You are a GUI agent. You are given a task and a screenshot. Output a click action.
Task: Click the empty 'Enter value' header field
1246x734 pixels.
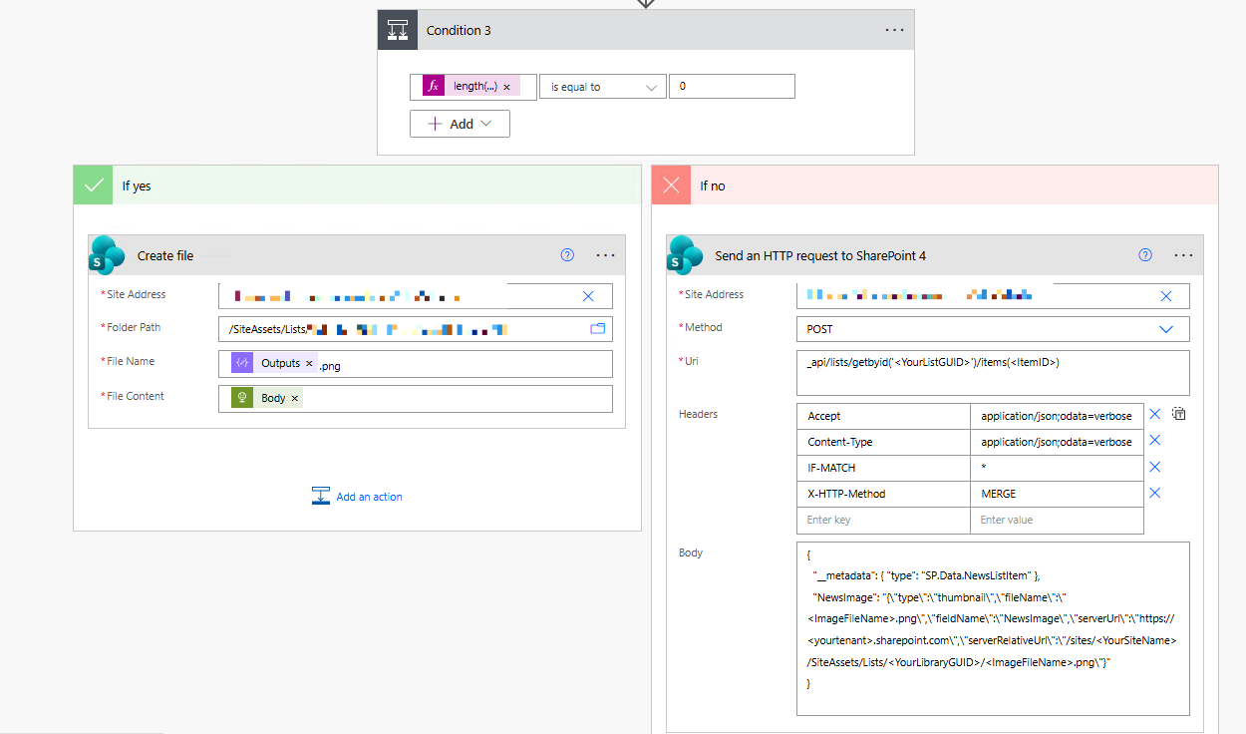[1057, 520]
